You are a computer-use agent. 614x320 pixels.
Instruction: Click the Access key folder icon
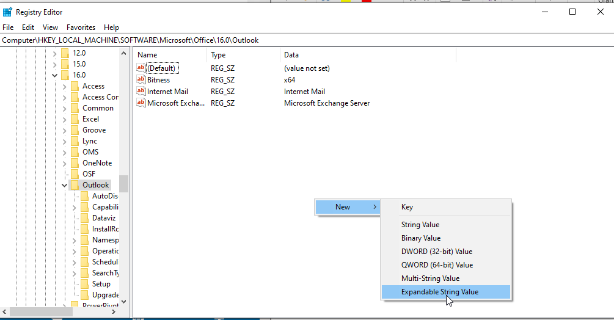click(75, 86)
